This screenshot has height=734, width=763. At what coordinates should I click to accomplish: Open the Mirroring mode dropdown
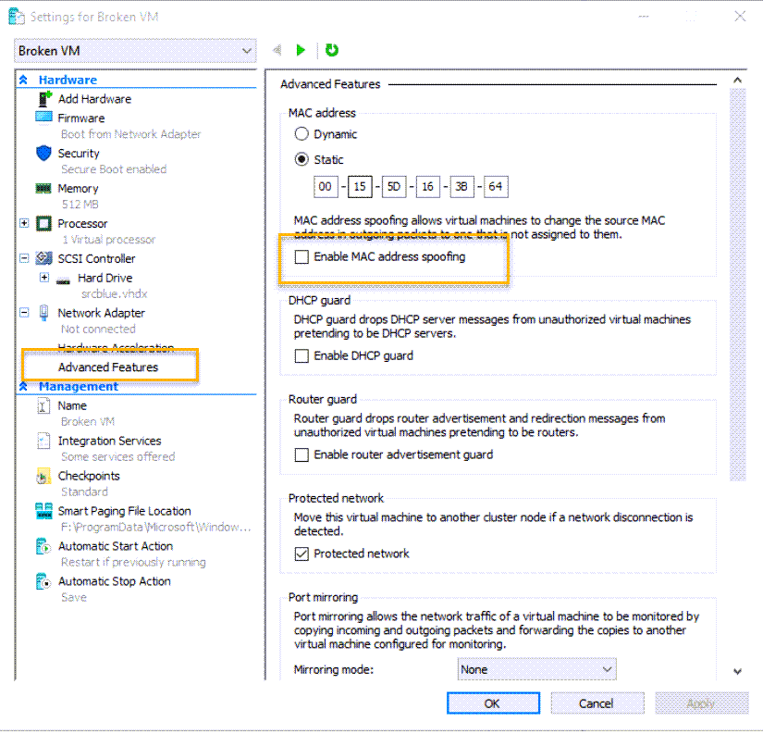pyautogui.click(x=607, y=668)
